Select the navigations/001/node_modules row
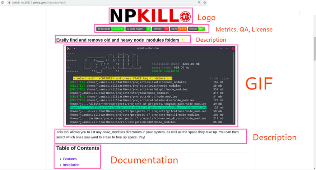The width and height of the screenshot is (316, 170). (x=122, y=122)
